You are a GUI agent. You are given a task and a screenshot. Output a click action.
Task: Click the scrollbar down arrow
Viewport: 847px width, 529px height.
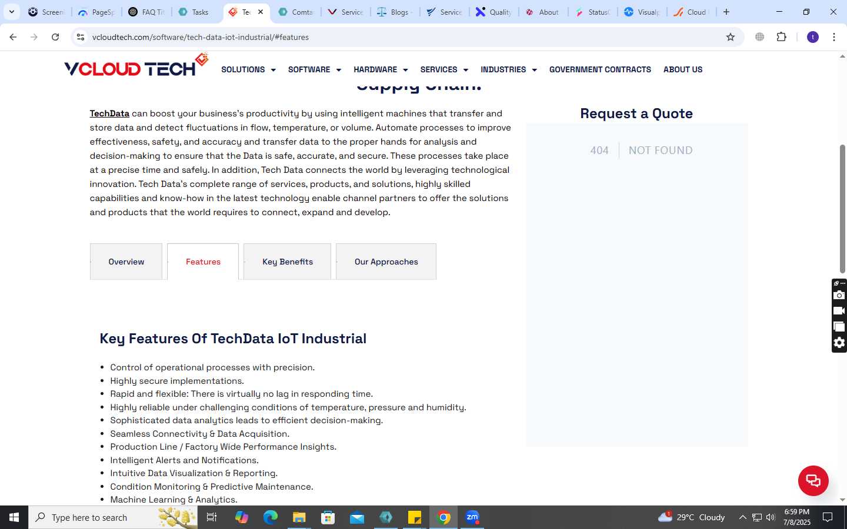click(842, 500)
